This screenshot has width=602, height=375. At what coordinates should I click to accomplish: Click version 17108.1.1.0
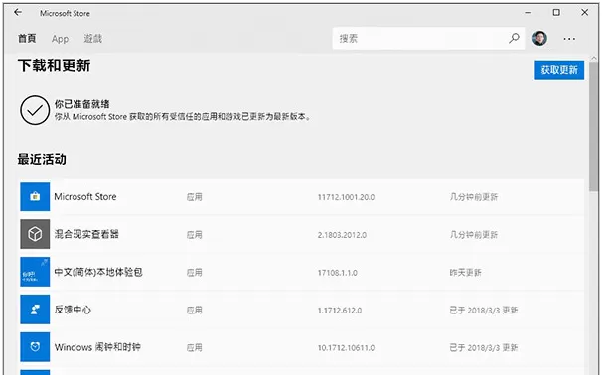(337, 273)
